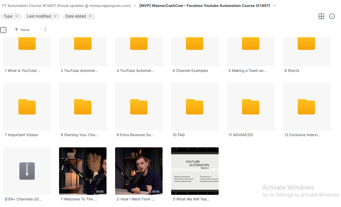Open the '5 Making a Team an...' folder icon
This screenshot has width=341, height=207.
point(251,44)
